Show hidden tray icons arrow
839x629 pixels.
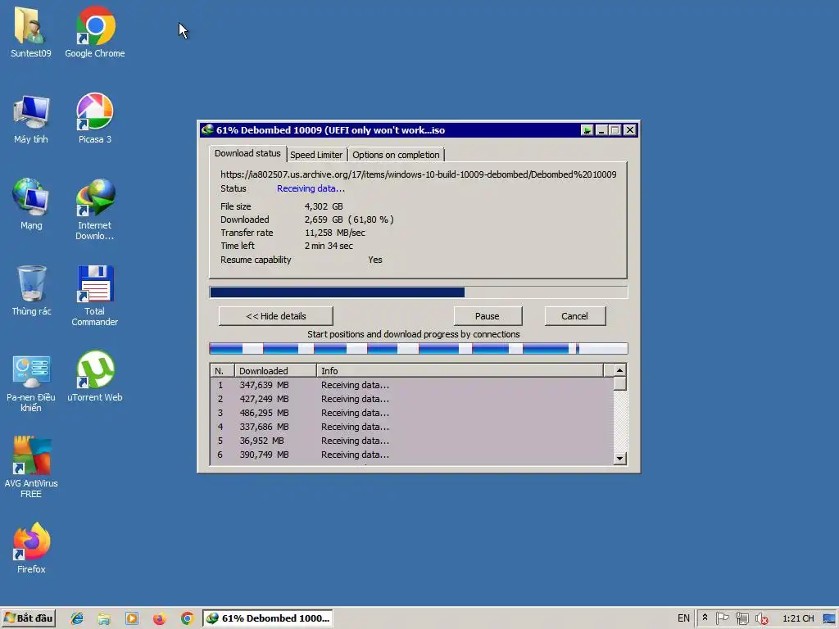pyautogui.click(x=705, y=618)
